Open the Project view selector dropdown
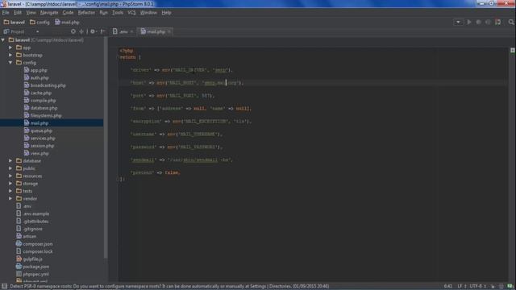The width and height of the screenshot is (516, 290). [38, 32]
